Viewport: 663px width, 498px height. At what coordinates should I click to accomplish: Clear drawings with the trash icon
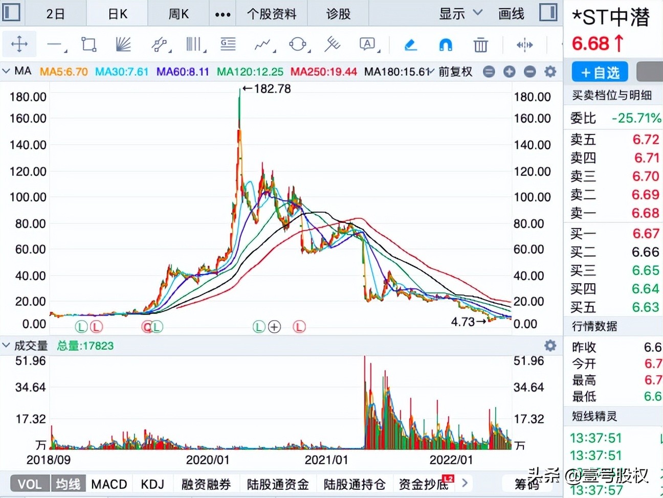(x=480, y=44)
